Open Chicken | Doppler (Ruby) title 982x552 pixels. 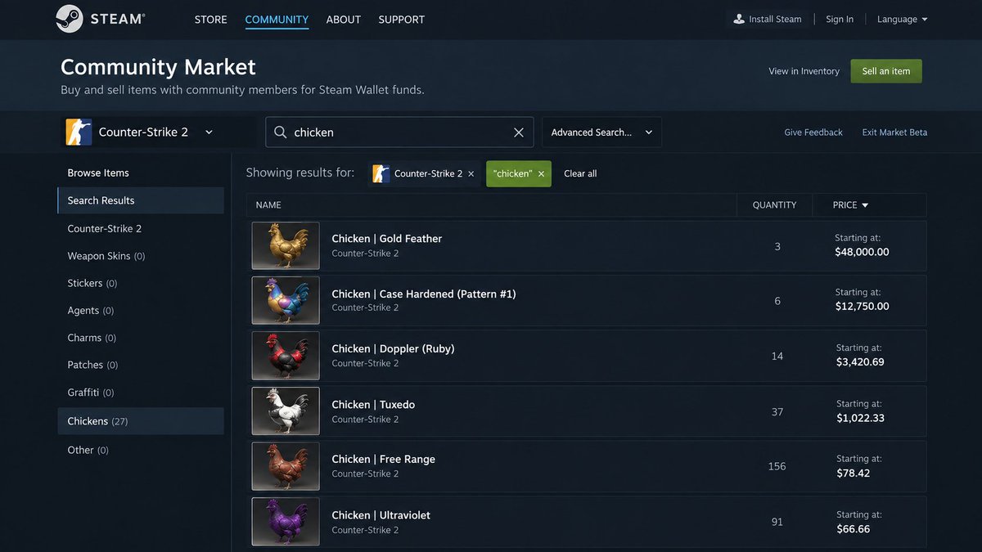(x=393, y=349)
